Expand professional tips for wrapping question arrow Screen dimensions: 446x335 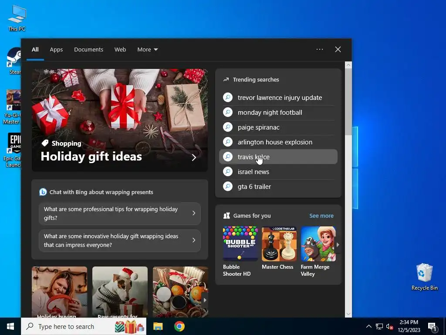pyautogui.click(x=194, y=213)
